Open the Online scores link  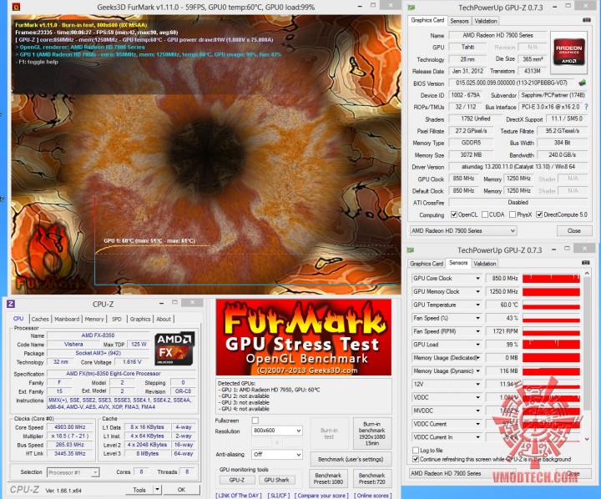point(372,496)
